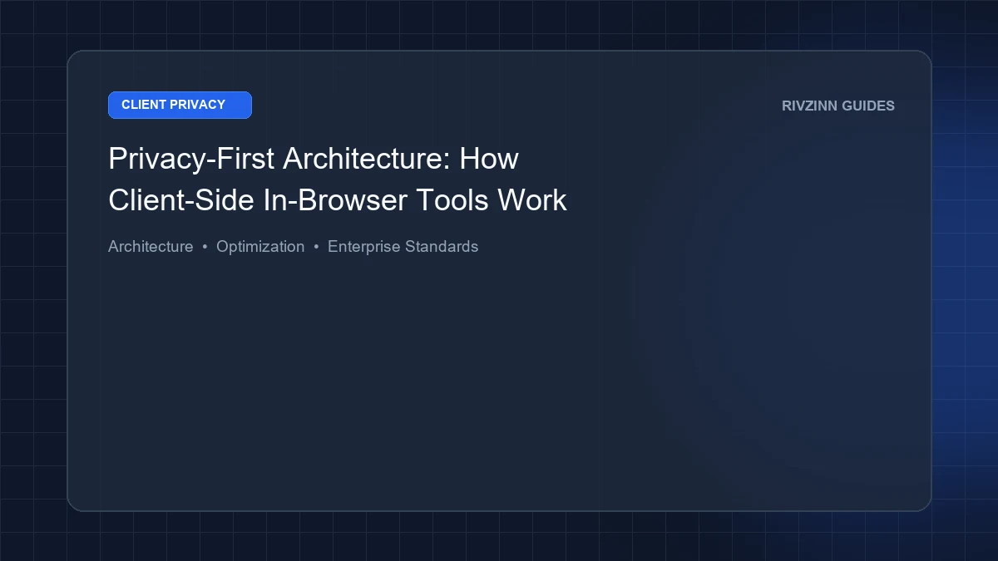Viewport: 998px width, 561px height.
Task: Click the 'Architecture' tag text
Action: [151, 247]
